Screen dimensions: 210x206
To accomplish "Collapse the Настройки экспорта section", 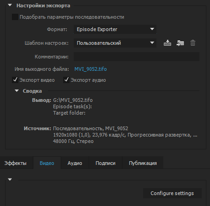I will [x=10, y=5].
